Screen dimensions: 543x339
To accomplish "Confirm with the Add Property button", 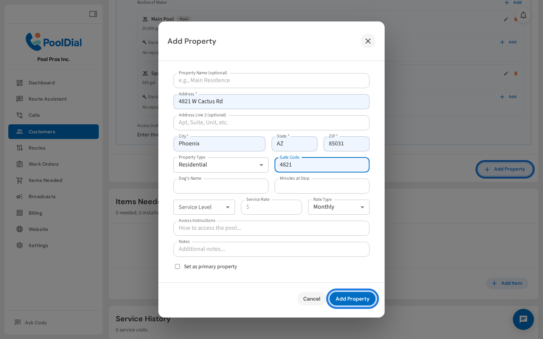I will [x=353, y=298].
